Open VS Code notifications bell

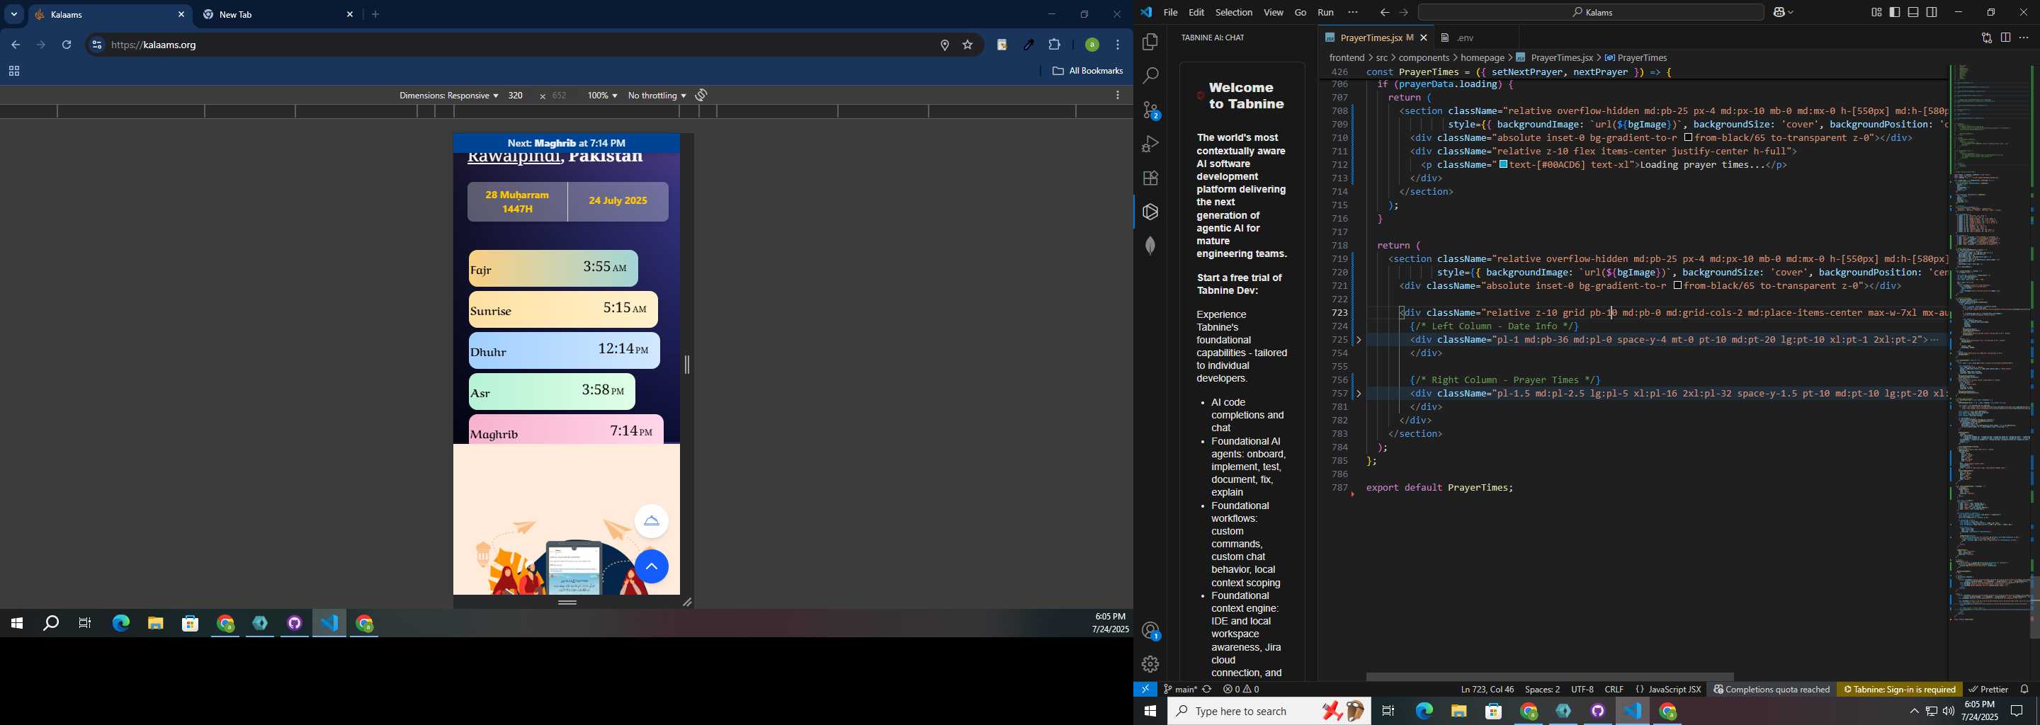click(2024, 690)
